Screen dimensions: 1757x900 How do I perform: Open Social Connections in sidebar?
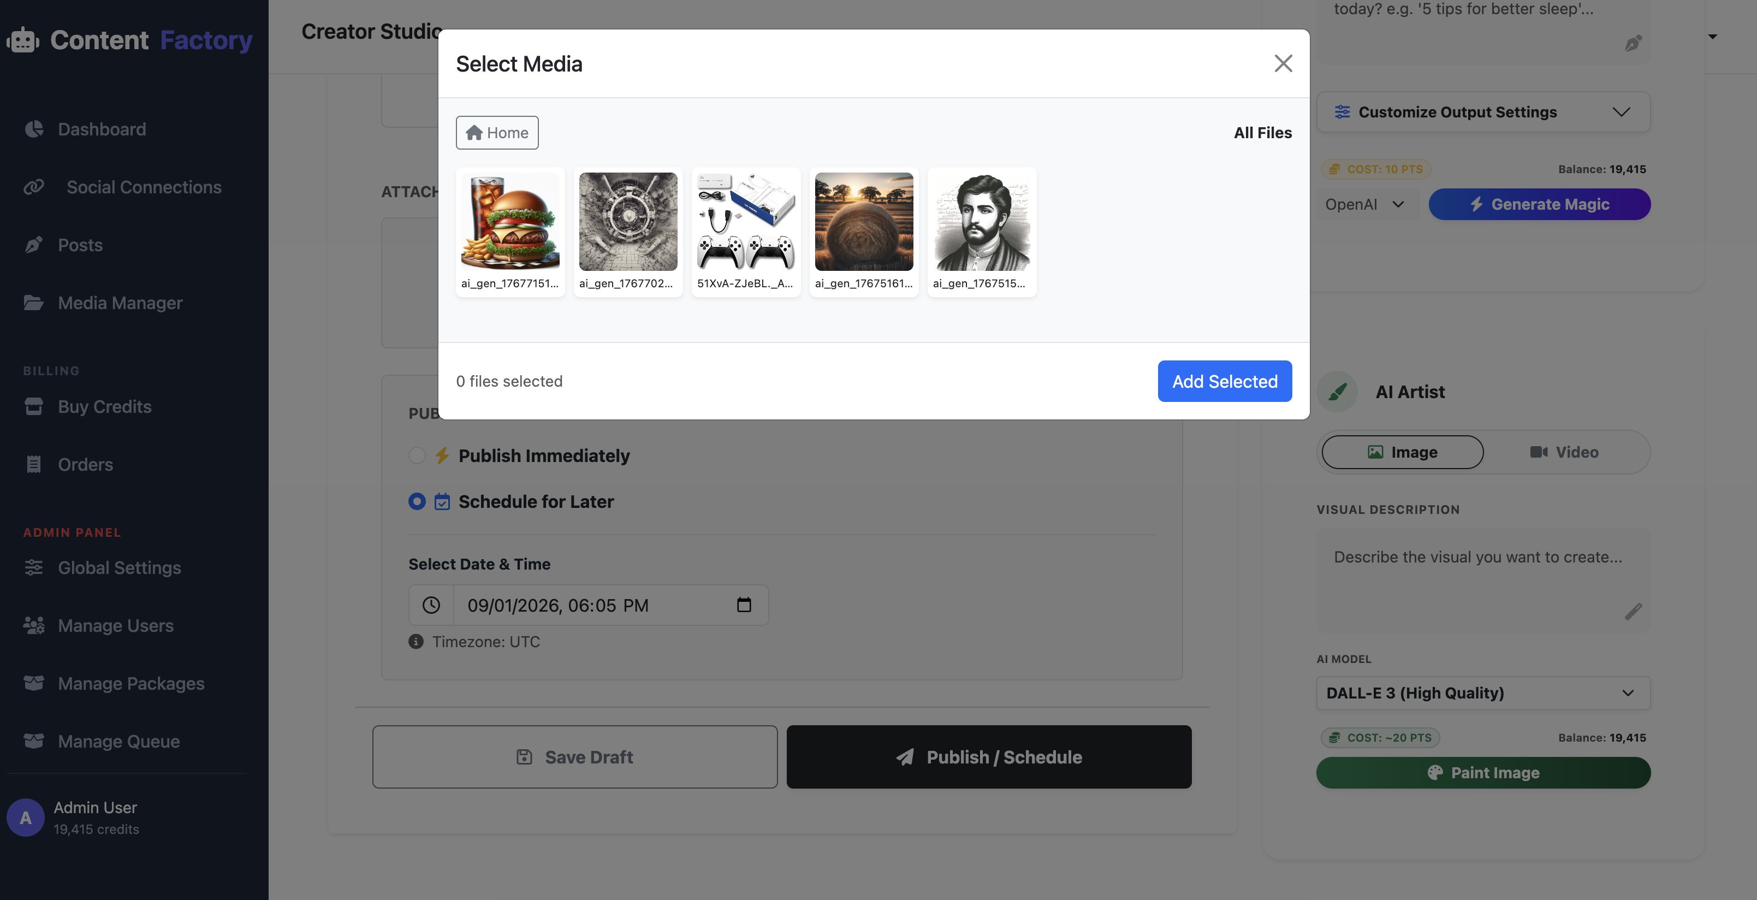(x=143, y=187)
